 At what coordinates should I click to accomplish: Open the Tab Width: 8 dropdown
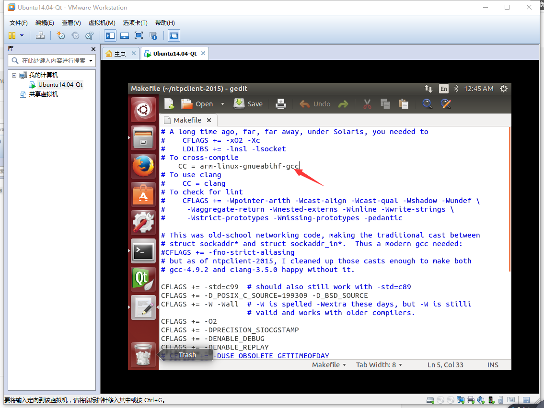click(x=379, y=365)
